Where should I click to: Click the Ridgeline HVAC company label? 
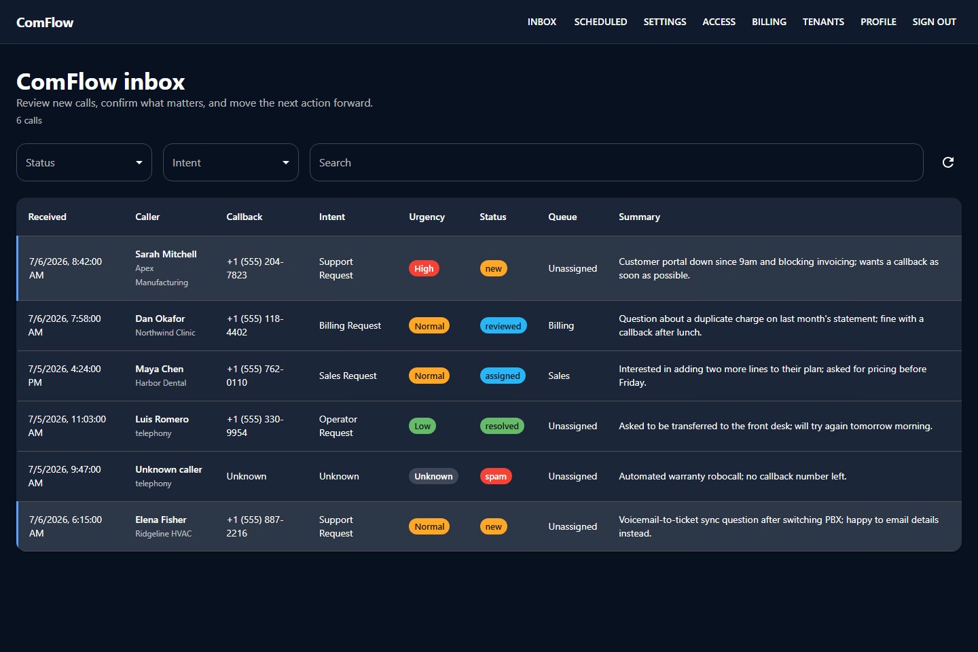pos(164,534)
